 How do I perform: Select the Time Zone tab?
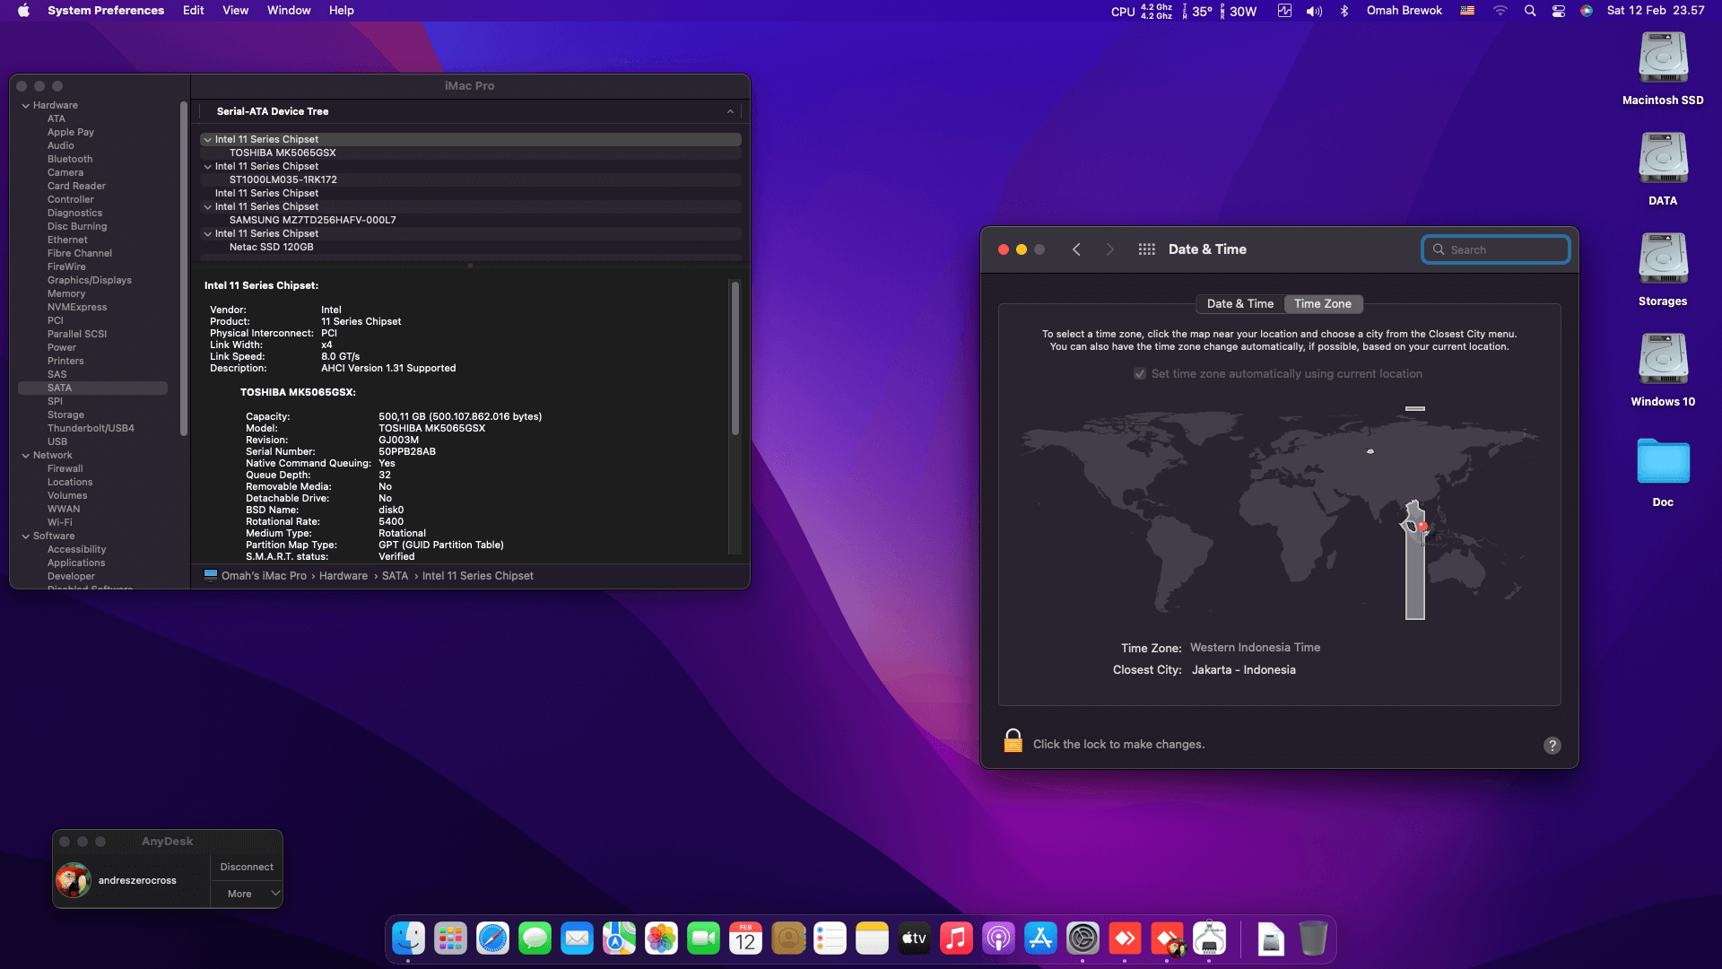click(x=1323, y=304)
